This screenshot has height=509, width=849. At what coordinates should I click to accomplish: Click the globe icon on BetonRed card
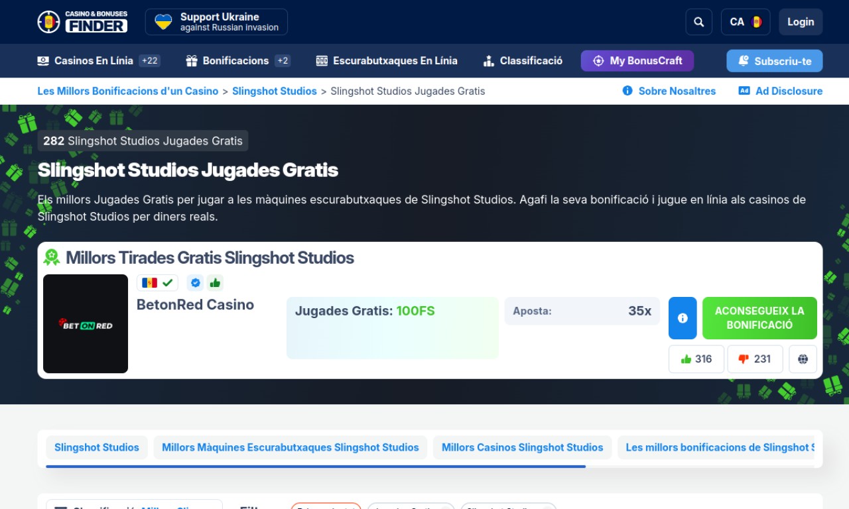pyautogui.click(x=803, y=359)
